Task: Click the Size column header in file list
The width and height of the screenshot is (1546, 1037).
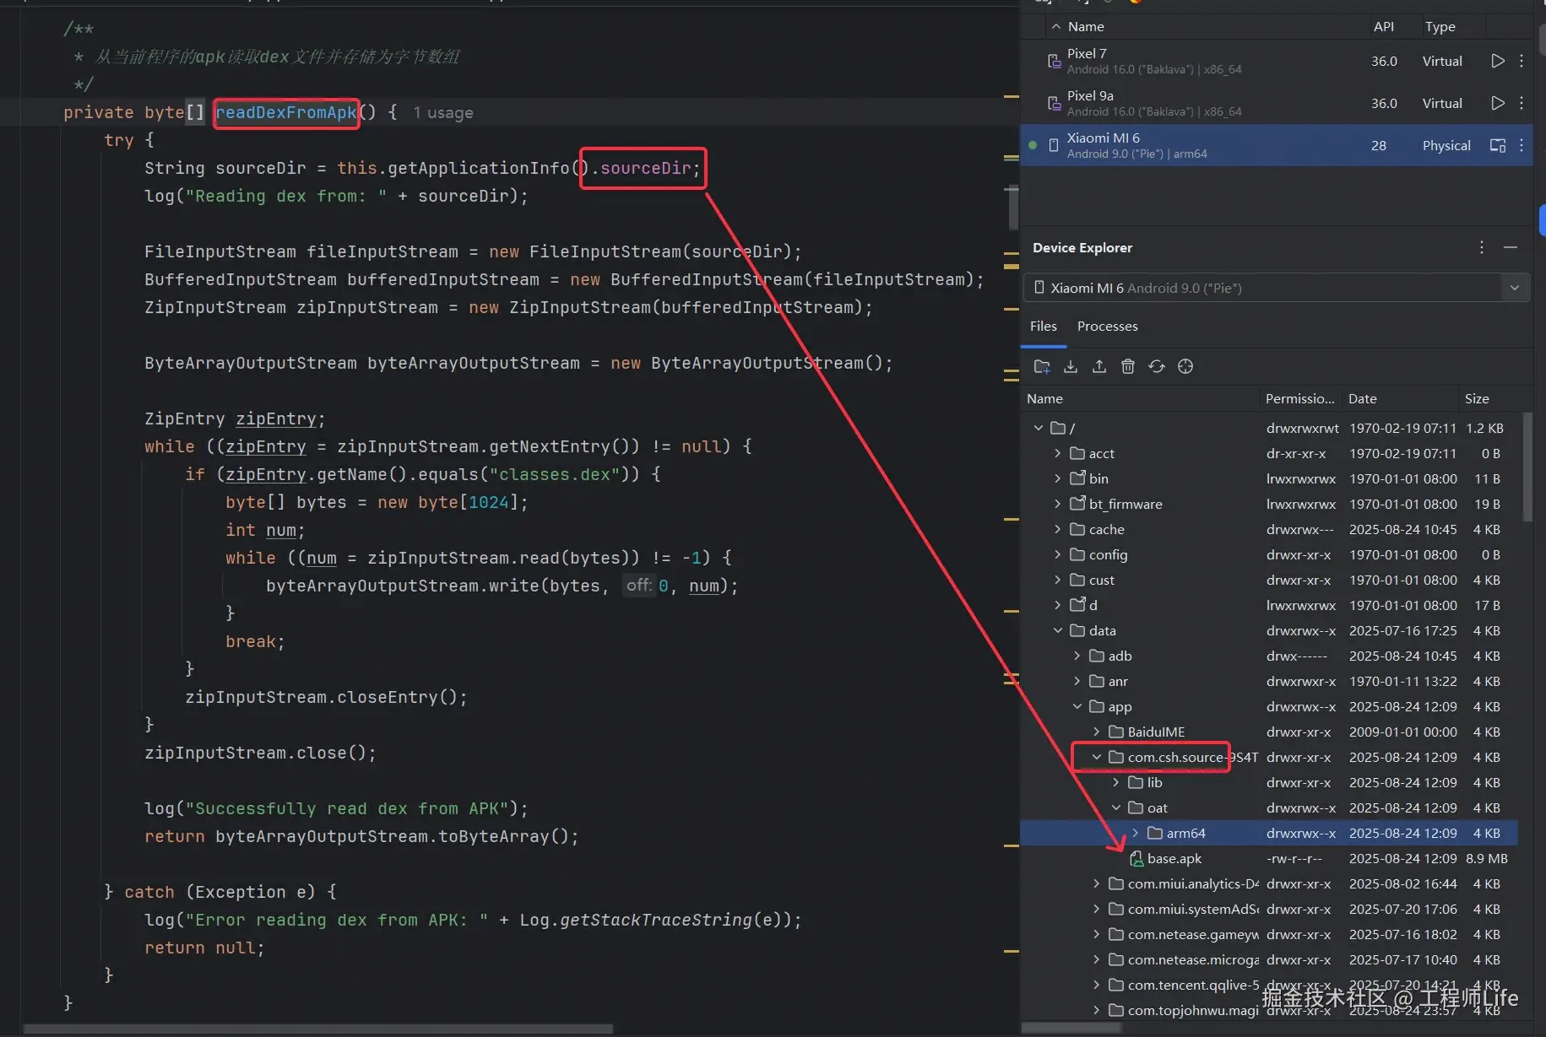Action: 1477,399
